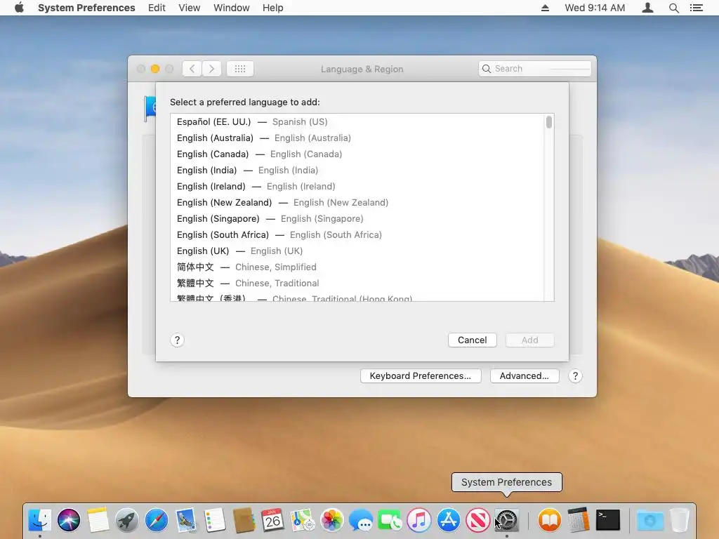This screenshot has height=539, width=719.
Task: Select English (South Africa)
Action: (357, 234)
